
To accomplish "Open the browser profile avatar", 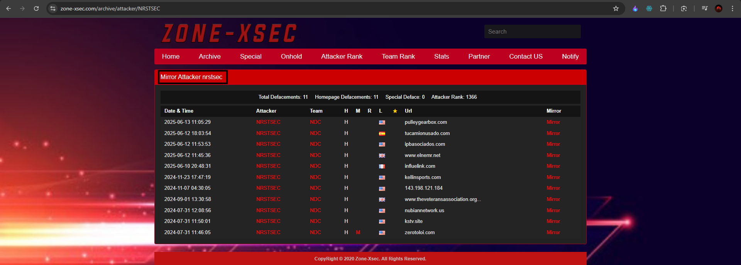I will tap(719, 8).
